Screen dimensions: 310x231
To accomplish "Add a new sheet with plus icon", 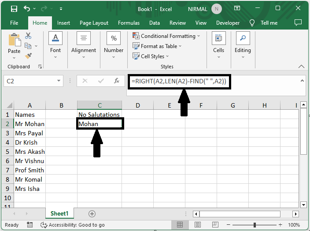I will click(x=92, y=213).
